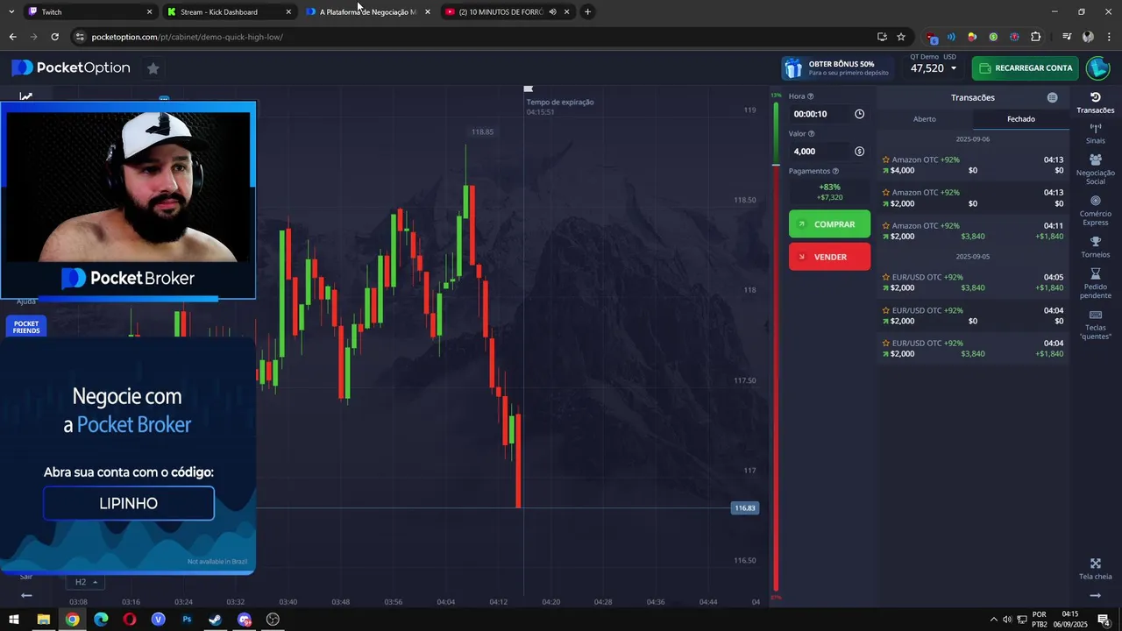Reload the page
The image size is (1122, 631).
pos(54,37)
